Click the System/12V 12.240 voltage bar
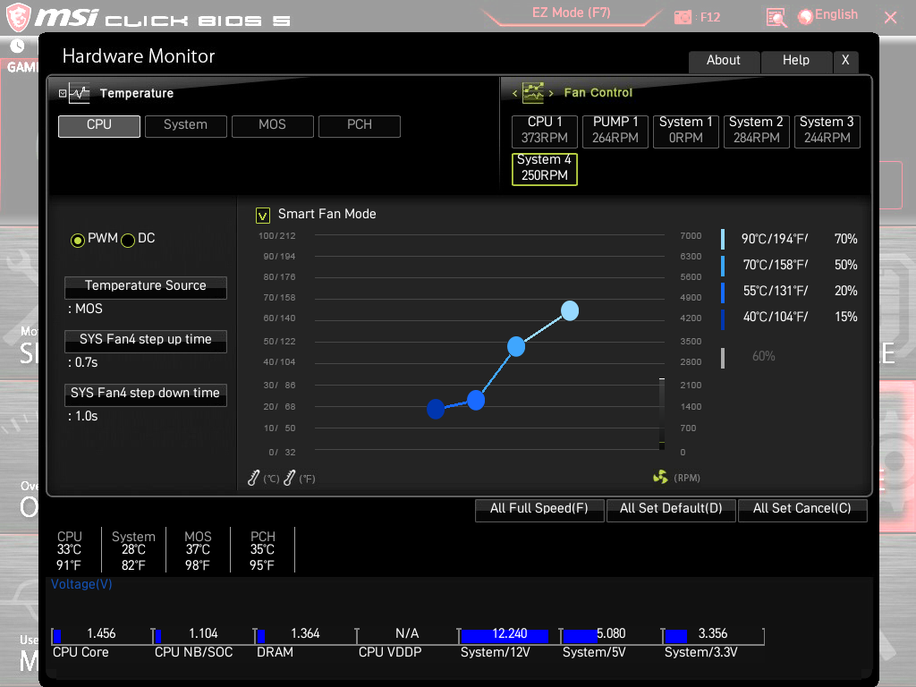This screenshot has height=687, width=916. point(509,635)
